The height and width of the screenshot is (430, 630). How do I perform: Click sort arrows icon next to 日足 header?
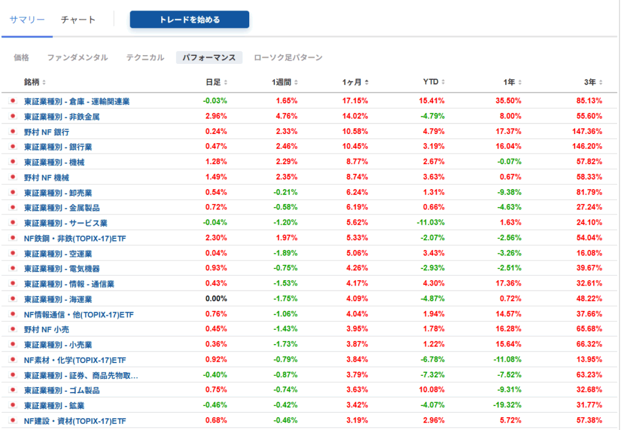225,82
